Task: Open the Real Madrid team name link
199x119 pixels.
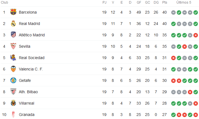Action: [29, 24]
